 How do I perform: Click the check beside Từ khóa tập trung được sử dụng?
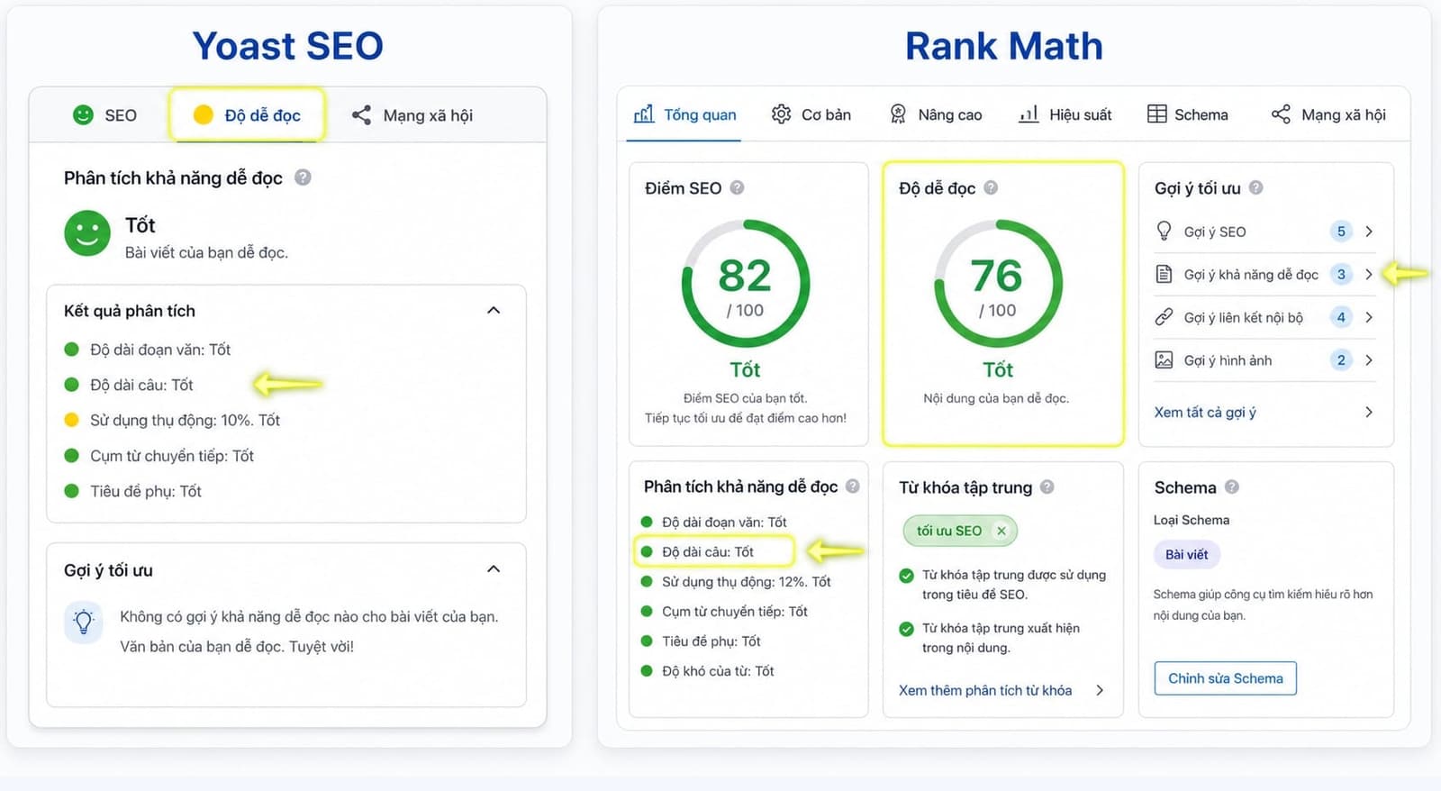[x=907, y=576]
